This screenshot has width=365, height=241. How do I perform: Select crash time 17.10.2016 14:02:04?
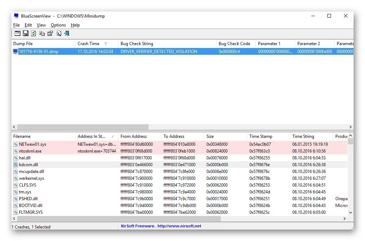tap(96, 52)
